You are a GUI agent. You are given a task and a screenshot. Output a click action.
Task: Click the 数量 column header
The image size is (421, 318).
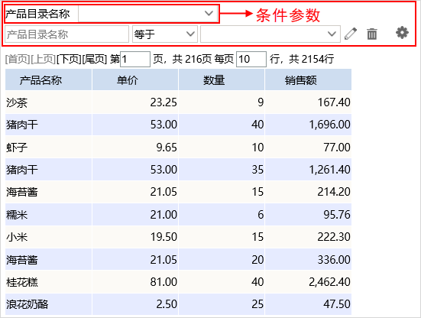click(222, 79)
